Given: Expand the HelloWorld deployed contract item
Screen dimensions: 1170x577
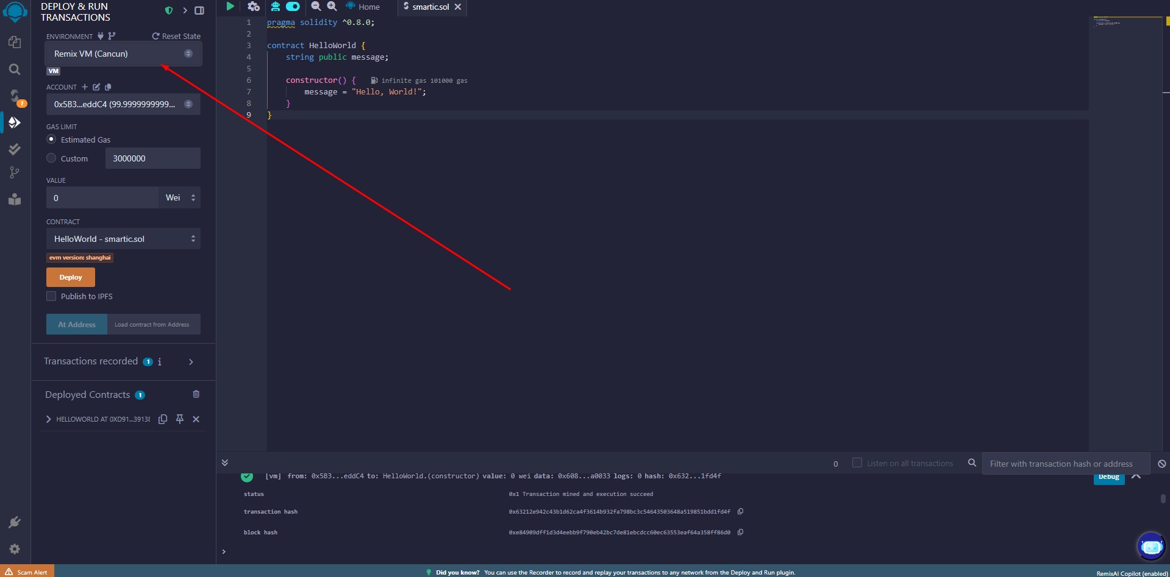Looking at the screenshot, I should pos(49,419).
